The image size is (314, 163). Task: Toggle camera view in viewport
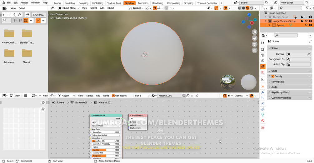click(x=255, y=44)
